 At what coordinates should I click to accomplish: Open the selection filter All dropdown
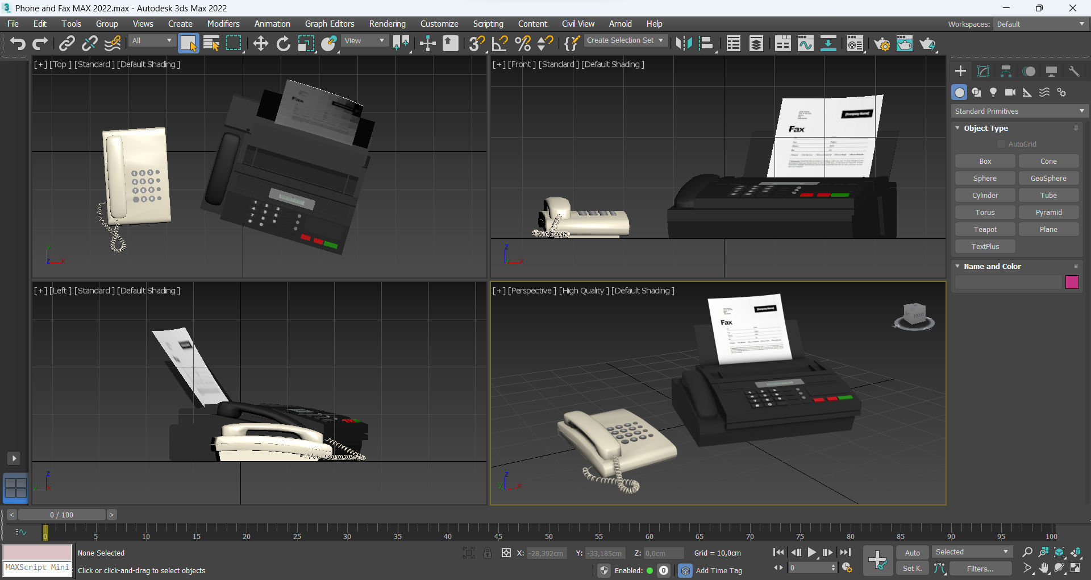tap(152, 41)
